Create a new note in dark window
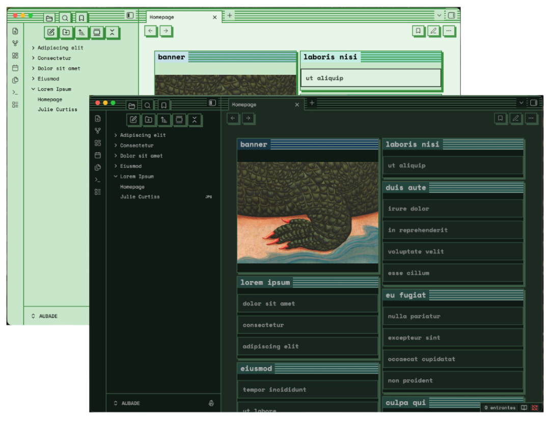 (133, 120)
